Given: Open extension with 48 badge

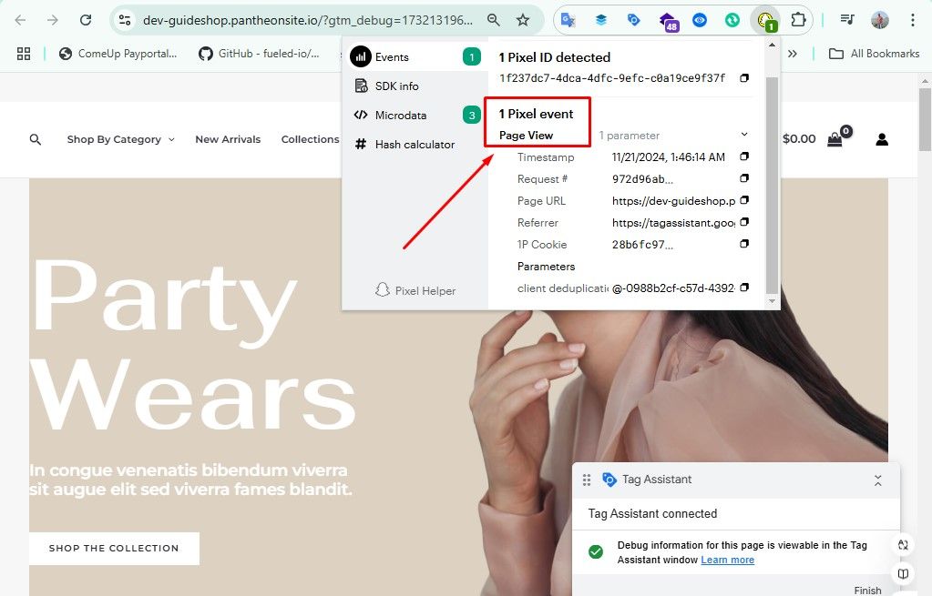Looking at the screenshot, I should coord(668,21).
